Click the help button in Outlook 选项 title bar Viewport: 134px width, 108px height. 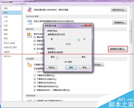(x=124, y=1)
